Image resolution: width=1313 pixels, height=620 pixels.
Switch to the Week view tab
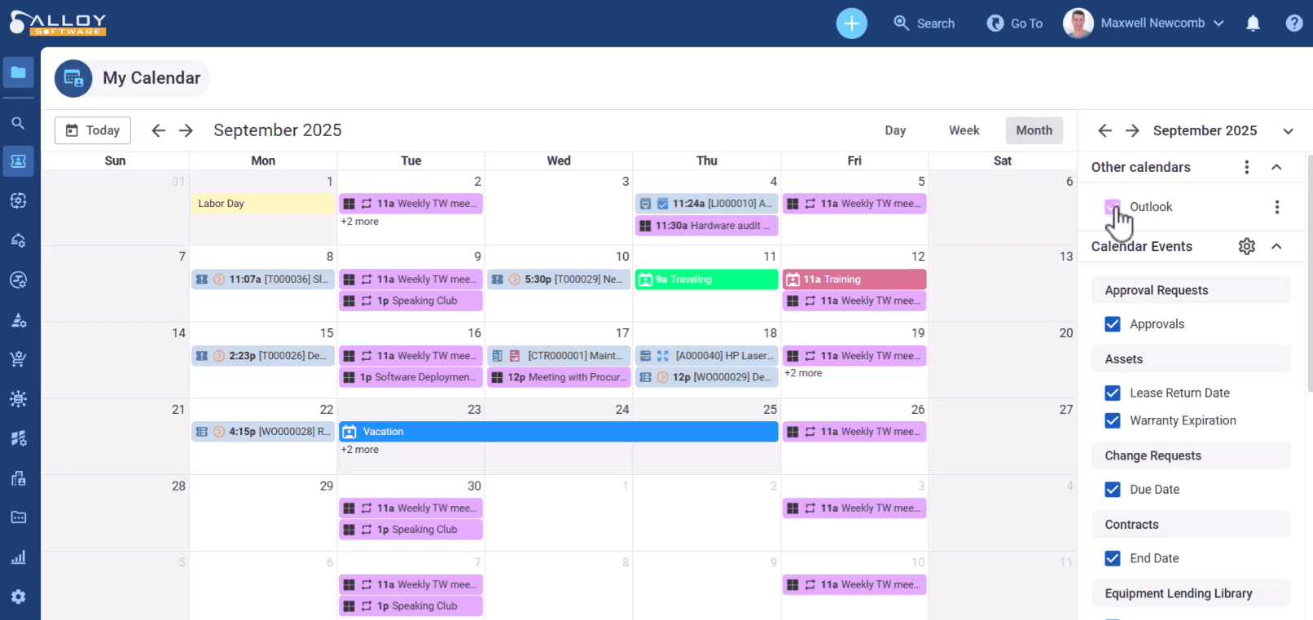click(x=964, y=130)
